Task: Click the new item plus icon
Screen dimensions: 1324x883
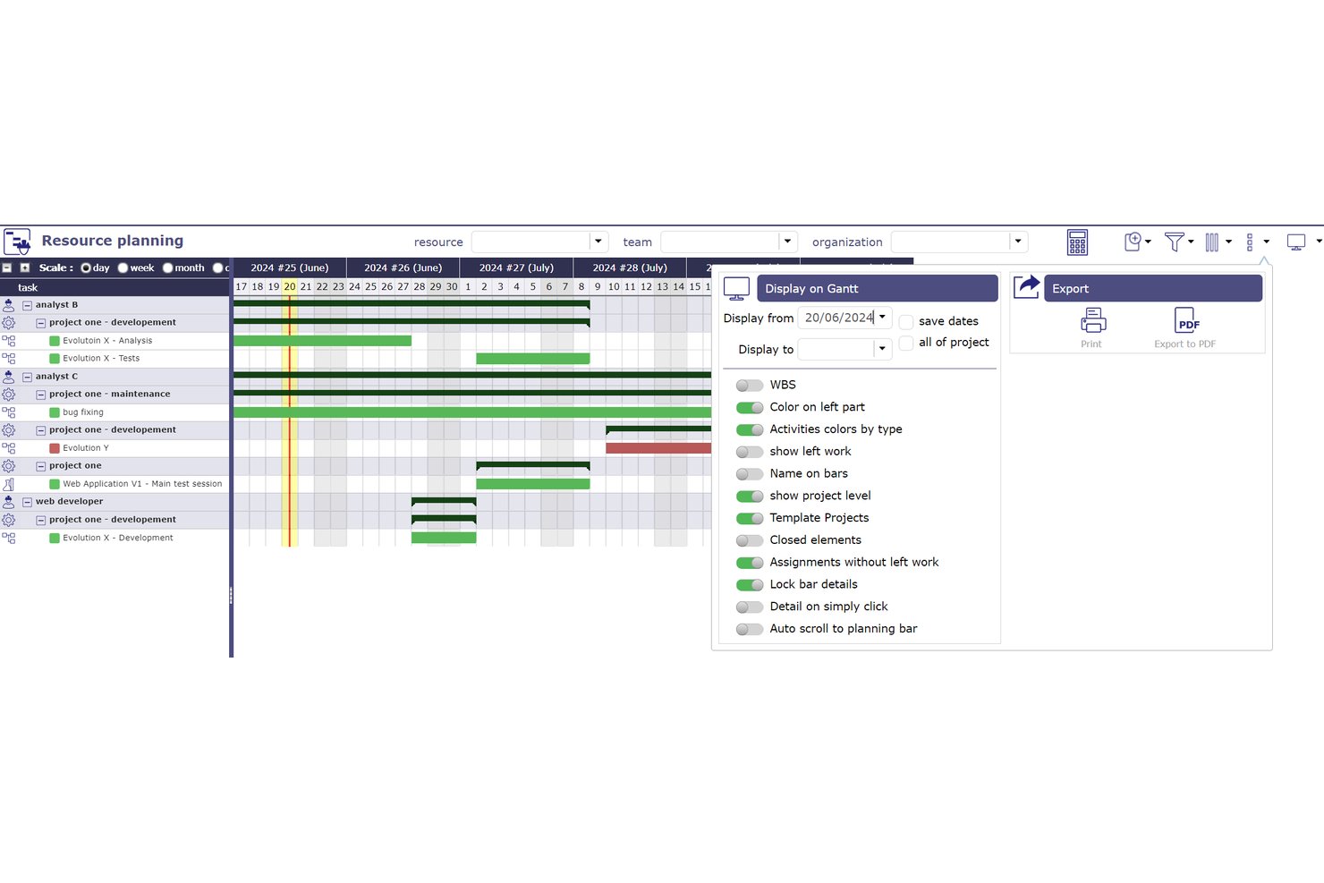Action: 1133,242
